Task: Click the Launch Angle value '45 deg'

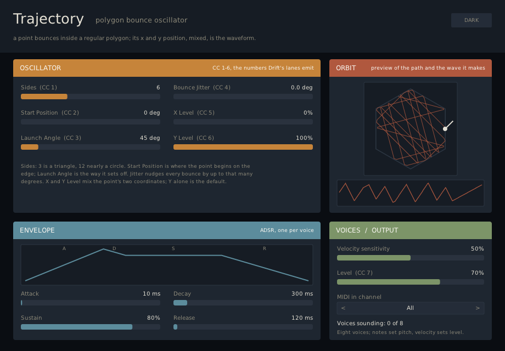Action: [x=150, y=138]
